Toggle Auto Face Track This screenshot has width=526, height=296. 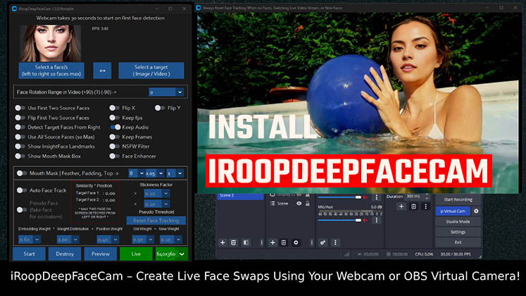tap(22, 190)
